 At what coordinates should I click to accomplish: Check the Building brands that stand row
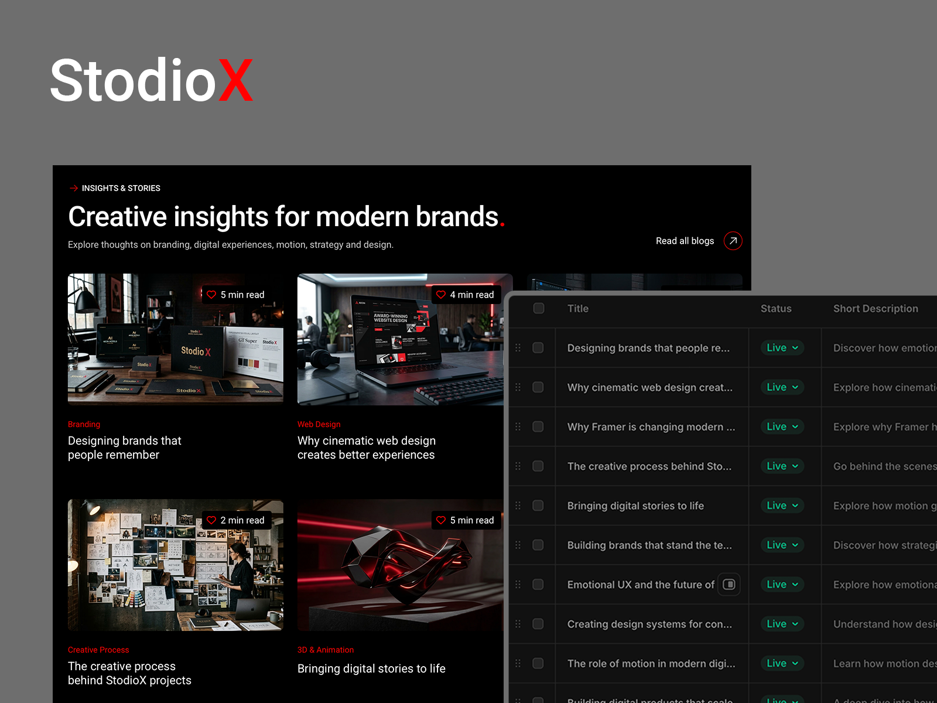point(538,545)
